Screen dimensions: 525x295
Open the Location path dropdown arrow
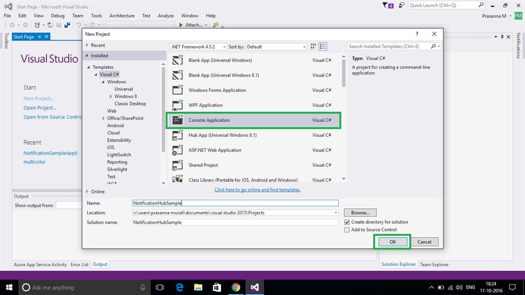(335, 212)
